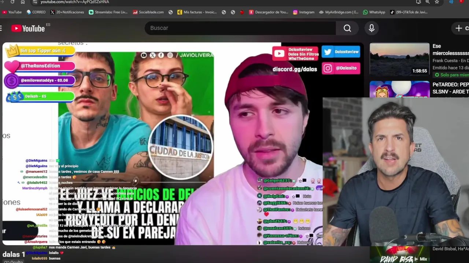The width and height of the screenshot is (469, 263).
Task: Open the PeTARDEO suggested video thumbnail
Action: tap(399, 89)
